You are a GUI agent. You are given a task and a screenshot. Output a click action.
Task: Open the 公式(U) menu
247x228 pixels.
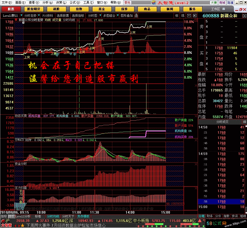coord(75,3)
